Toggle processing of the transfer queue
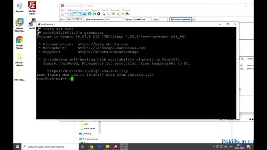Viewport: 267px width, 150px height. pyautogui.click(x=94, y=14)
